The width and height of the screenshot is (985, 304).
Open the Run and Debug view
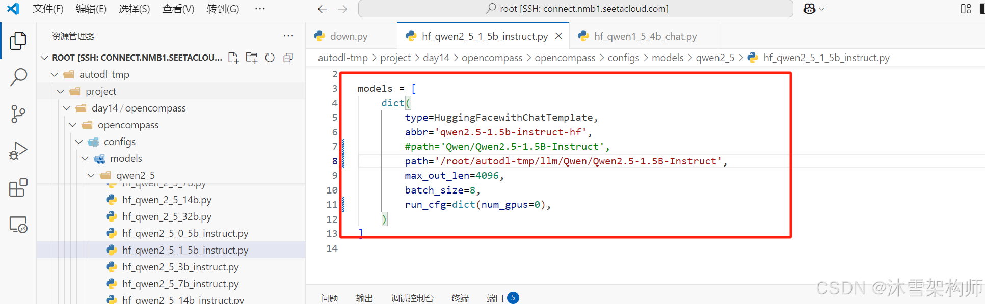pyautogui.click(x=18, y=151)
